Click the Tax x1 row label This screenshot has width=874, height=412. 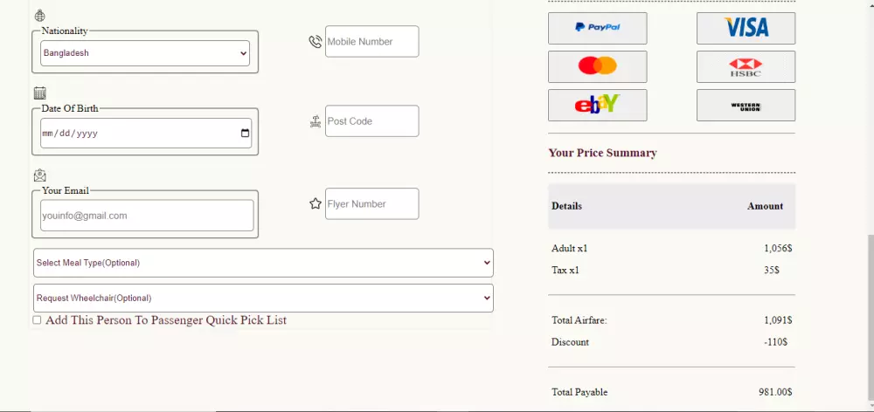pos(565,270)
